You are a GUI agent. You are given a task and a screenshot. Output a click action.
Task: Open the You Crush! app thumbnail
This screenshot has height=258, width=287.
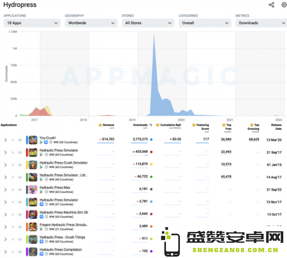pos(33,140)
